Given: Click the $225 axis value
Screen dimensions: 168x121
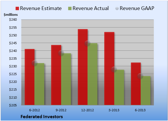Looking at the screenshot, I should pos(13,74).
